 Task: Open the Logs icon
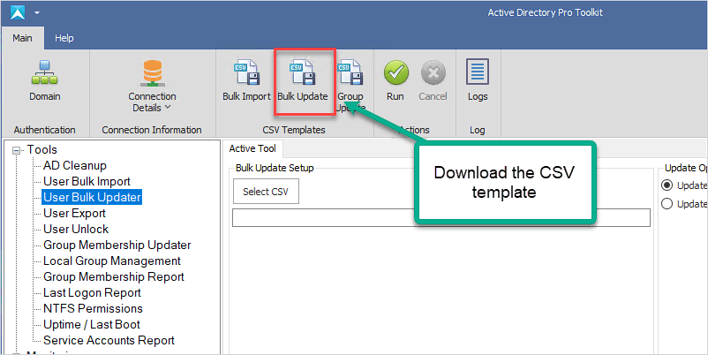pos(478,72)
